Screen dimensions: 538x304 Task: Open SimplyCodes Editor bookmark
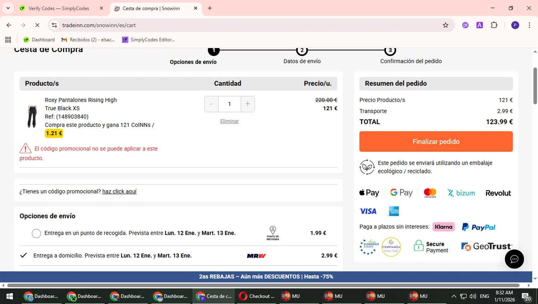148,40
